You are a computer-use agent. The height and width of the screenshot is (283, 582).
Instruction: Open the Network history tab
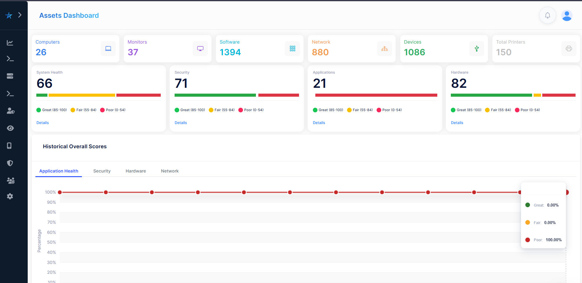[x=170, y=171]
